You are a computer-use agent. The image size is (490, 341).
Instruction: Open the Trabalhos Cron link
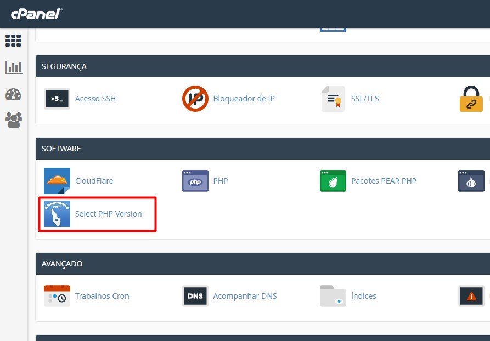pyautogui.click(x=102, y=296)
